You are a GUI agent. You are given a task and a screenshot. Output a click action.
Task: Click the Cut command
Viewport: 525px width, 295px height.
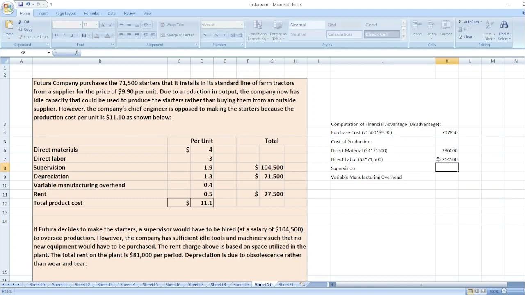pyautogui.click(x=24, y=22)
